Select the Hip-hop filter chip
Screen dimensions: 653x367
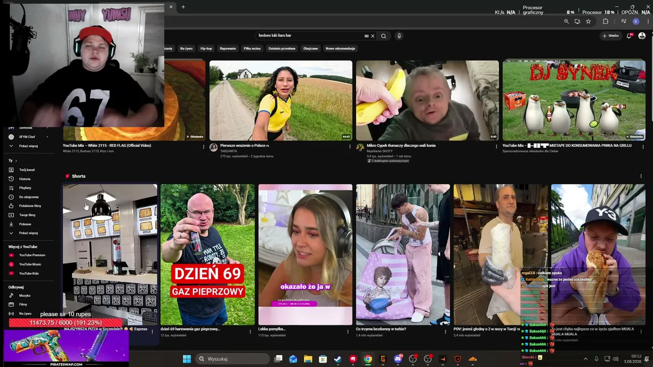206,48
